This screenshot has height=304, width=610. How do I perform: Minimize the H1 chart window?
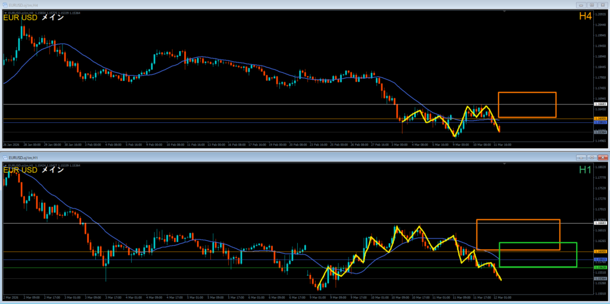click(x=580, y=157)
